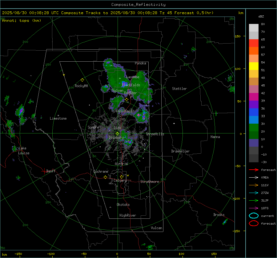The image size is (277, 258).
Task: Click the storm cell southeast of Didsbury
Action: (128, 141)
